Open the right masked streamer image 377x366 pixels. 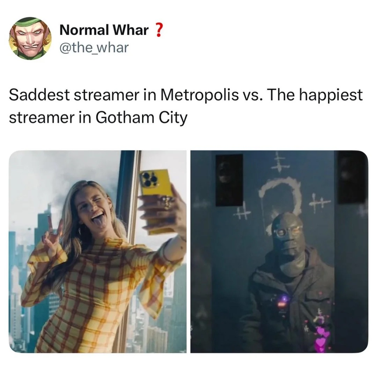(279, 251)
